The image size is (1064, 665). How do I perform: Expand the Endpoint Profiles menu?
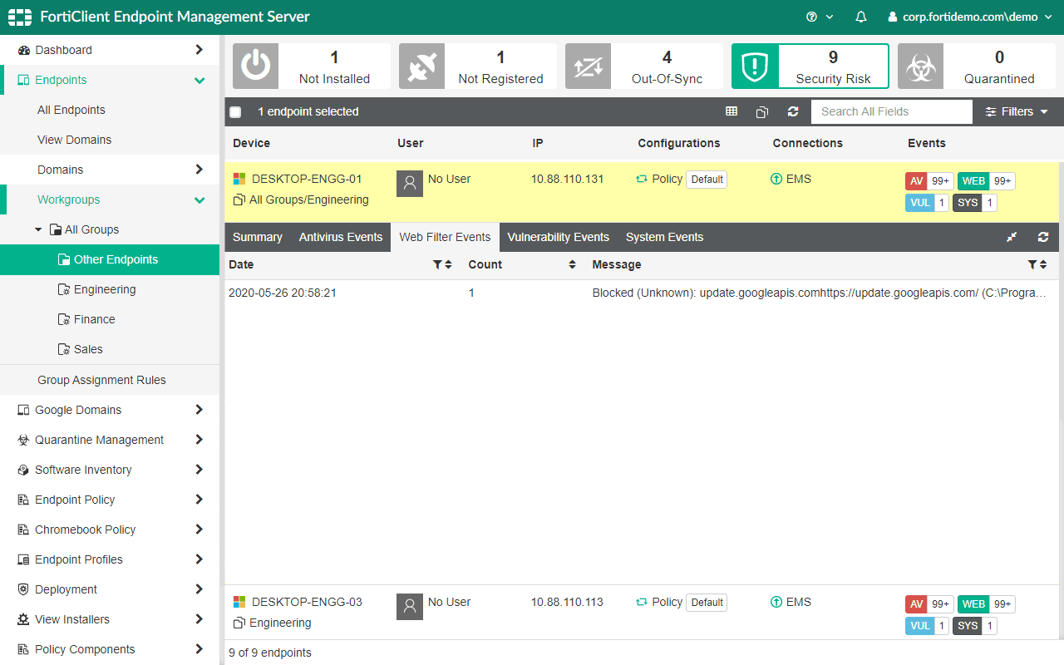[x=199, y=559]
